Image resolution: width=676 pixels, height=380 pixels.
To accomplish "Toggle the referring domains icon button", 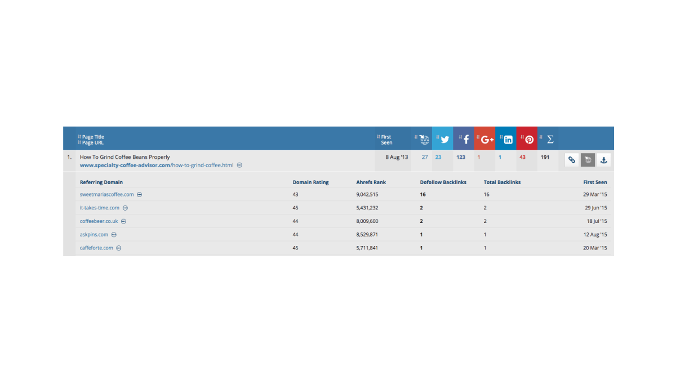I will pyautogui.click(x=588, y=160).
